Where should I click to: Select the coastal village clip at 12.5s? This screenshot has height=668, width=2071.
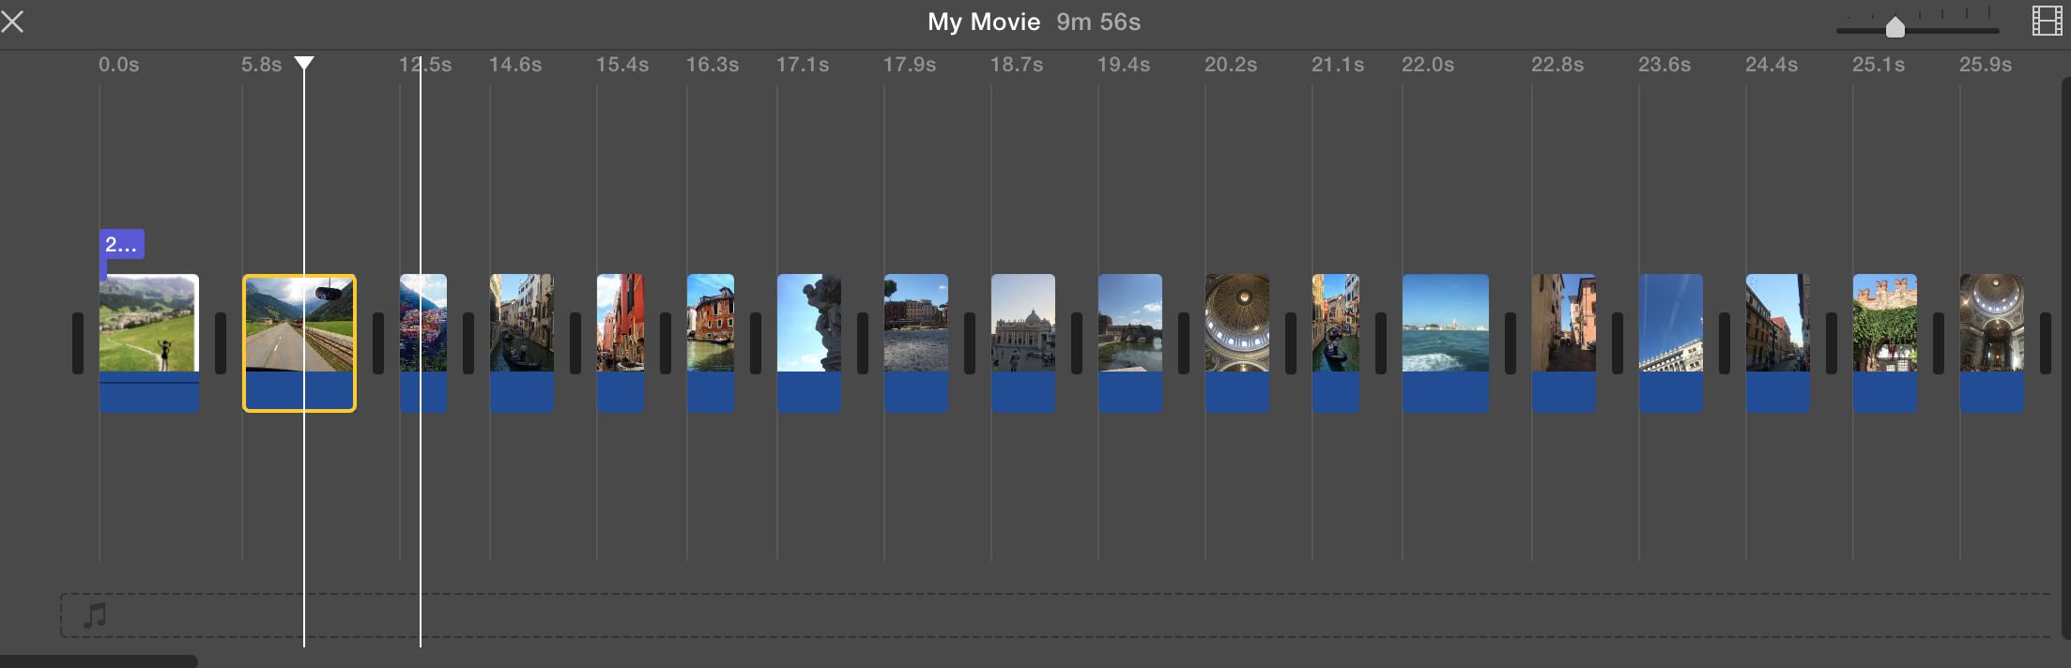[423, 342]
